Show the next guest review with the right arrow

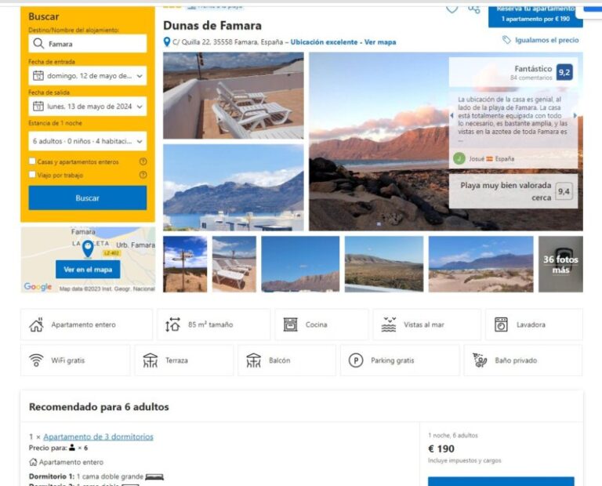[575, 115]
